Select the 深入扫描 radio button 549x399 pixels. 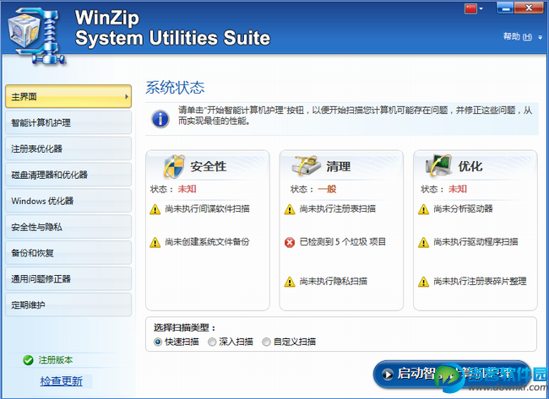[x=212, y=342]
